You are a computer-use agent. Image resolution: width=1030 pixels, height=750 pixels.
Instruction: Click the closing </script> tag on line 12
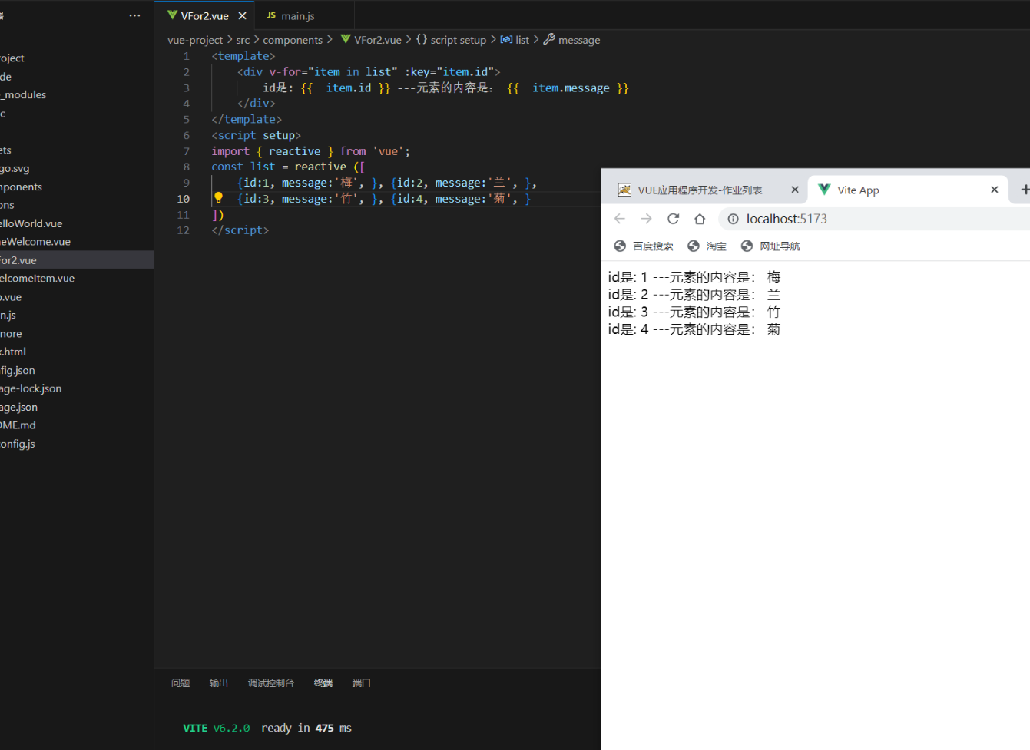(x=240, y=230)
